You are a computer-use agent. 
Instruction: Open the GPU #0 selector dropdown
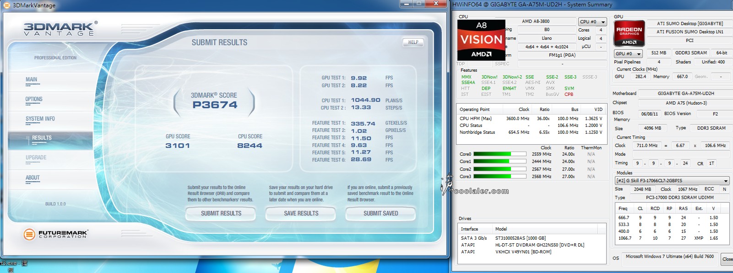pos(628,54)
